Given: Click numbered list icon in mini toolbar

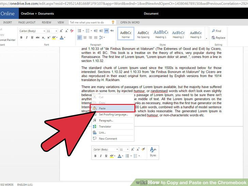Looking at the screenshot, I should click(x=136, y=156).
